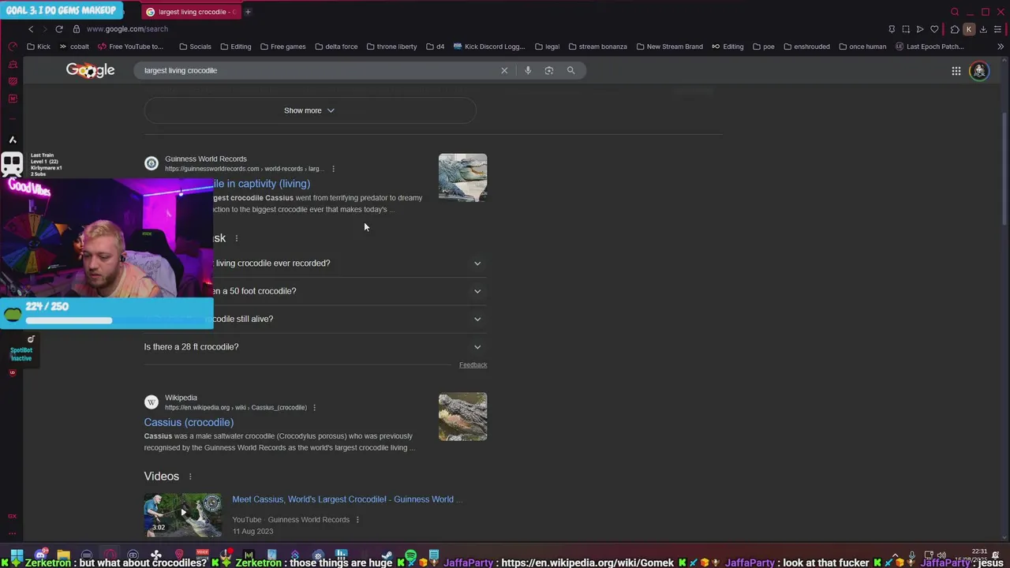Open the 'crocodile in captivity (living)' Guinness result
Viewport: 1010px width, 568px height.
click(261, 184)
